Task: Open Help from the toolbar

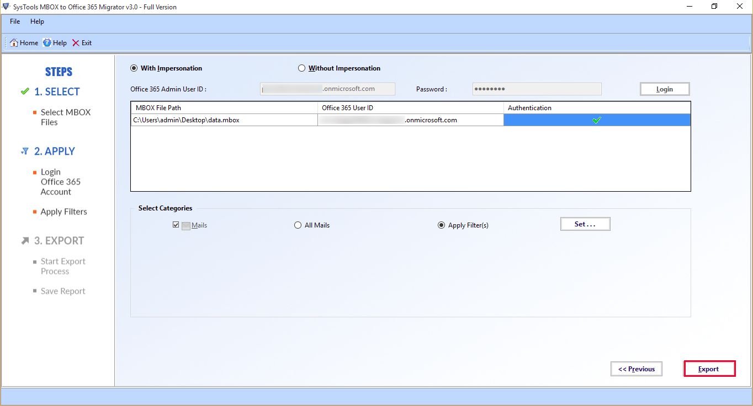Action: [x=55, y=42]
